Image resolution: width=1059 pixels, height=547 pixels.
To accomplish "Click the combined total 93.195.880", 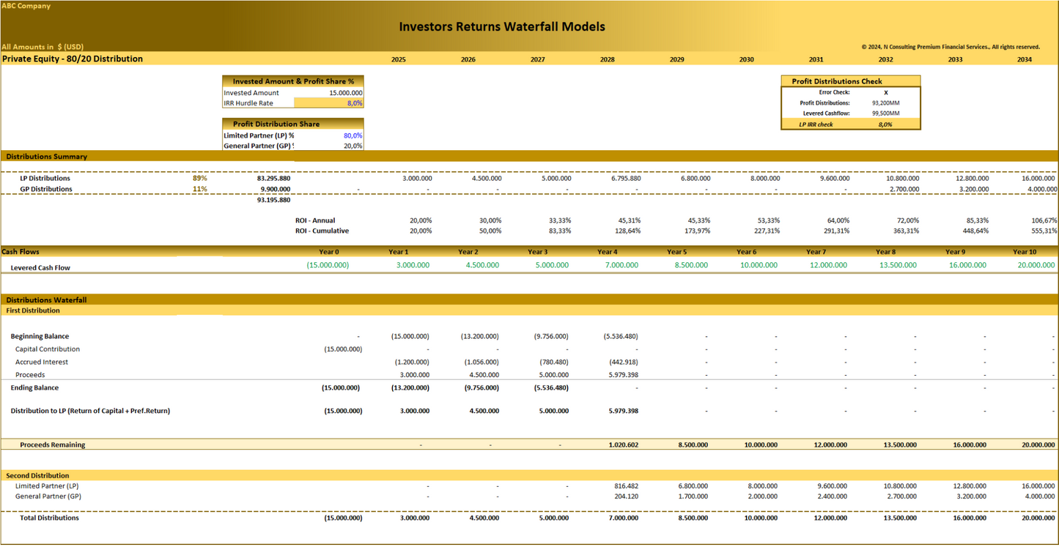I will pyautogui.click(x=273, y=199).
